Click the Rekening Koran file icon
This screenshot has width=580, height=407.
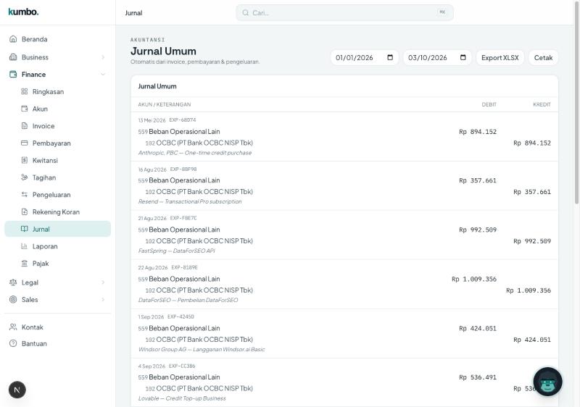point(25,211)
